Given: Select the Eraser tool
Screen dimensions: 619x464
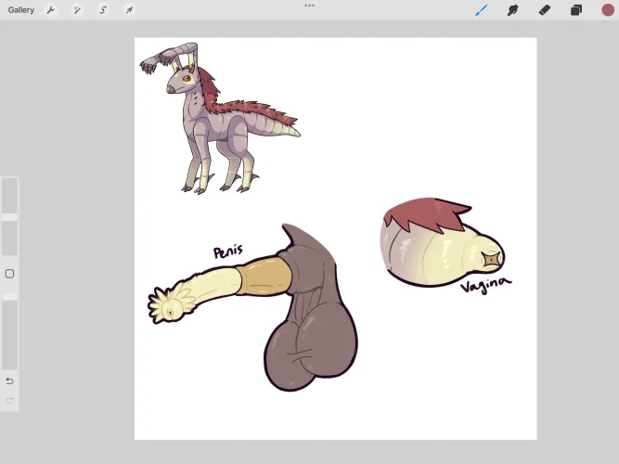Looking at the screenshot, I should pyautogui.click(x=544, y=10).
